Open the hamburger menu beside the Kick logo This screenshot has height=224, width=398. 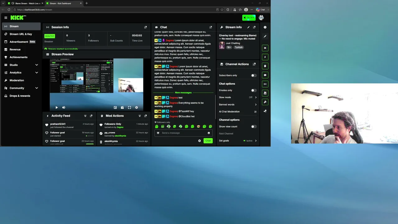[6, 18]
